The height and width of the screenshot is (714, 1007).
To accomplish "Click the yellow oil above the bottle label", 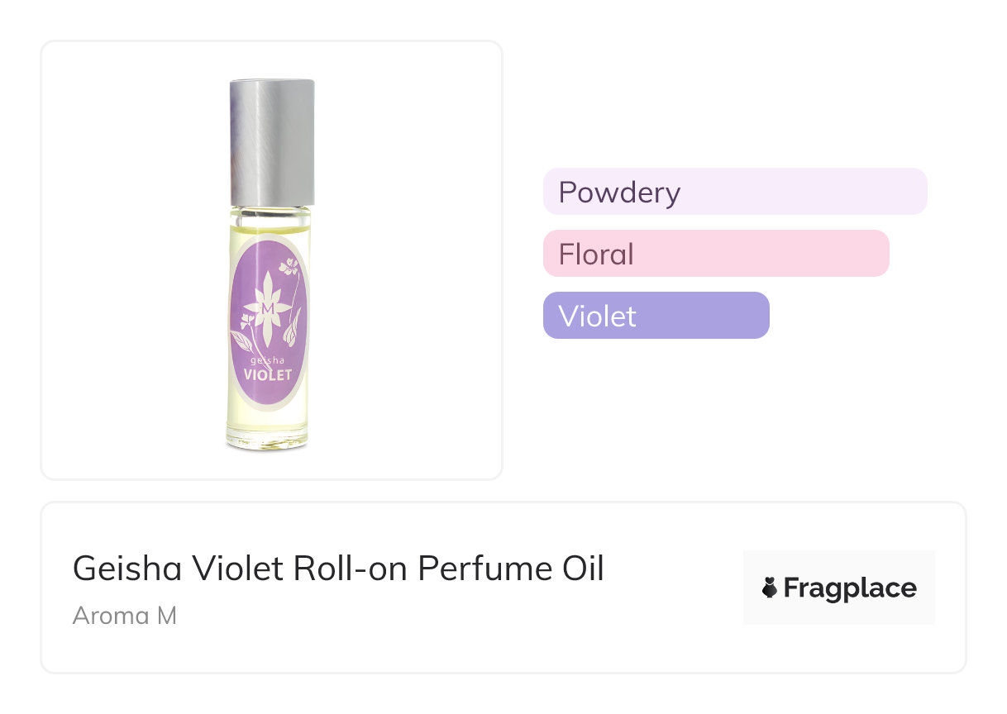I will 270,225.
